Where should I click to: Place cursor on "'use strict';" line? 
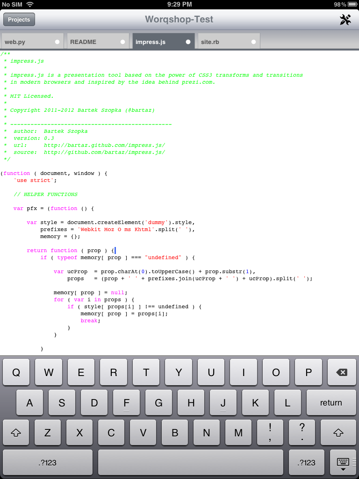pyautogui.click(x=35, y=180)
